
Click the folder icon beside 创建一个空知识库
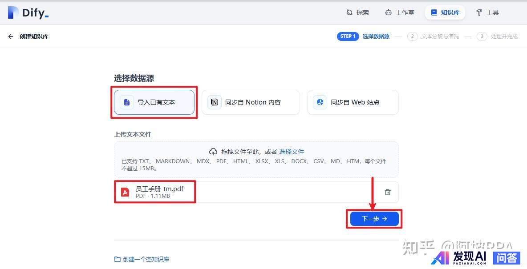118,259
